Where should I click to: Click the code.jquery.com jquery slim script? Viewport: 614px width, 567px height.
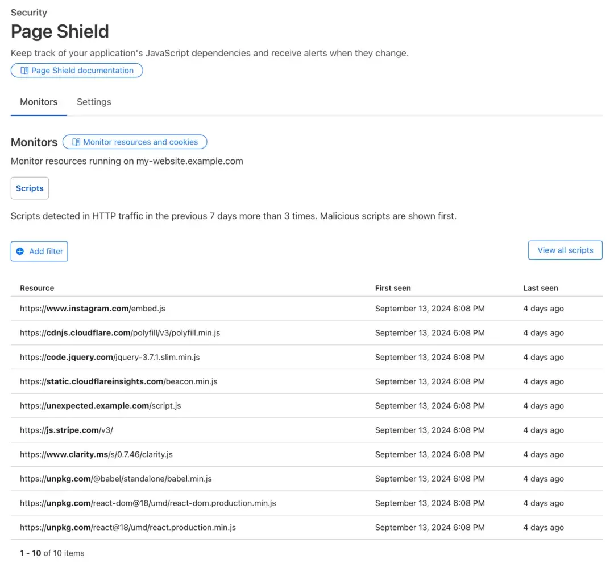[x=110, y=358]
